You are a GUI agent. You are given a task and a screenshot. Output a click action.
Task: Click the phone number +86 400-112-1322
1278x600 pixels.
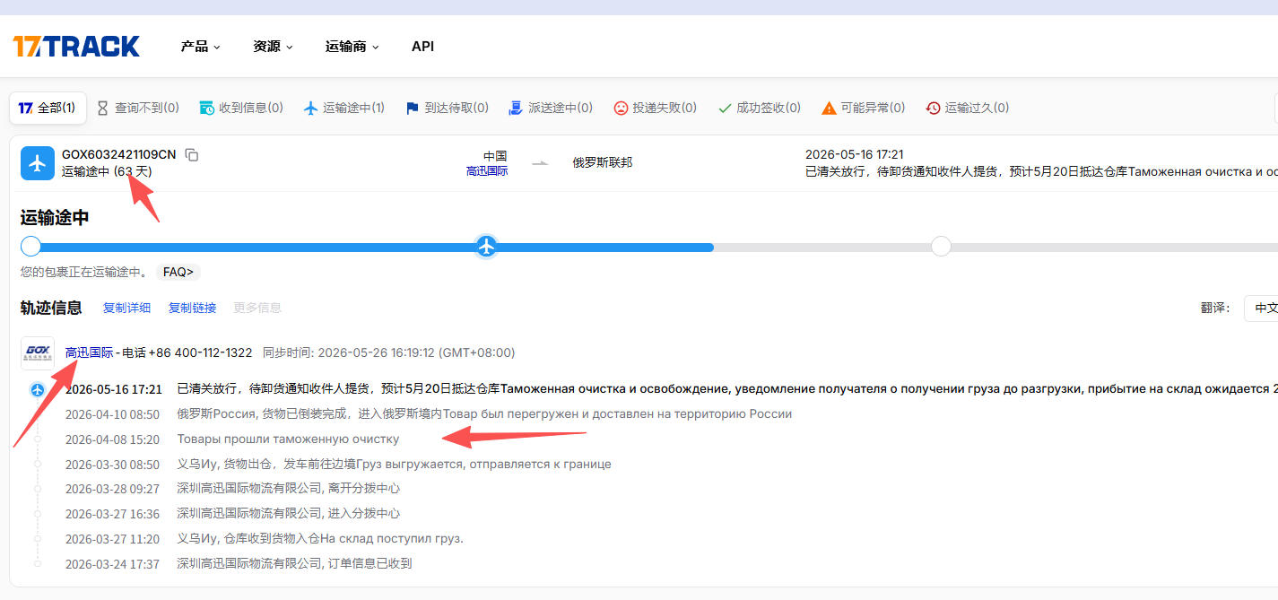tap(200, 352)
